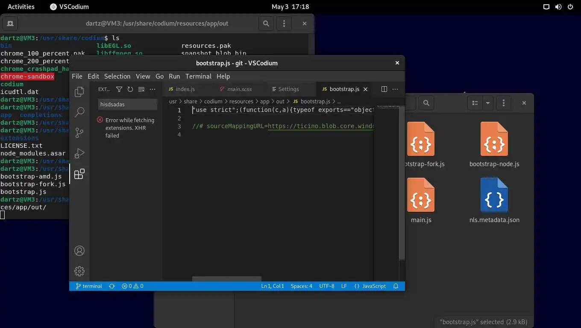Open the clock May 3 17:18
Viewport: 581px width, 328px height.
point(290,6)
